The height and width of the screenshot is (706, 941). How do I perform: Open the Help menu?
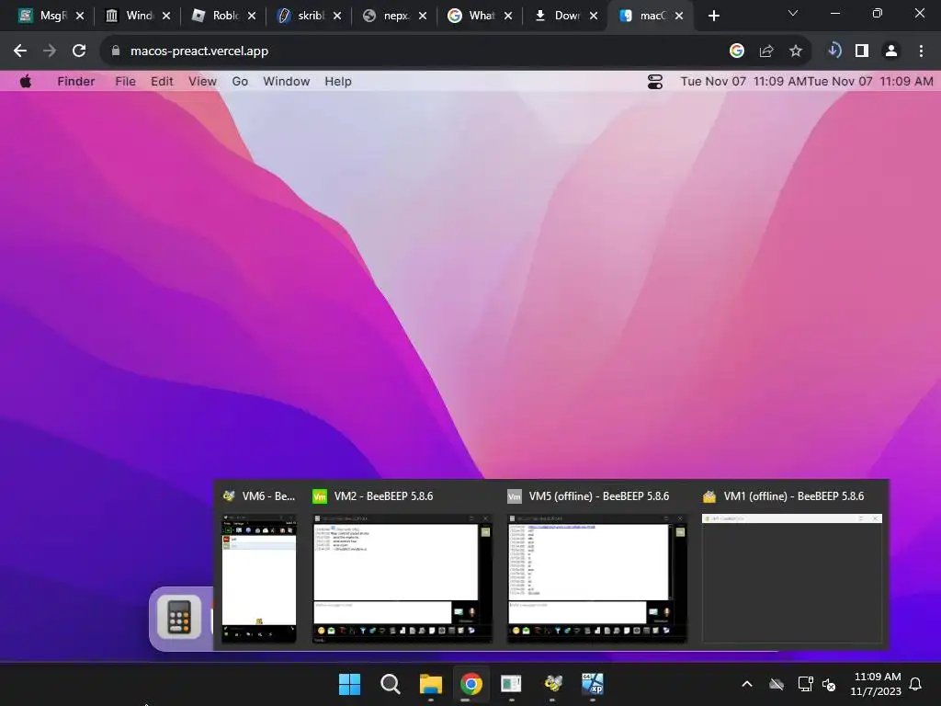click(338, 81)
